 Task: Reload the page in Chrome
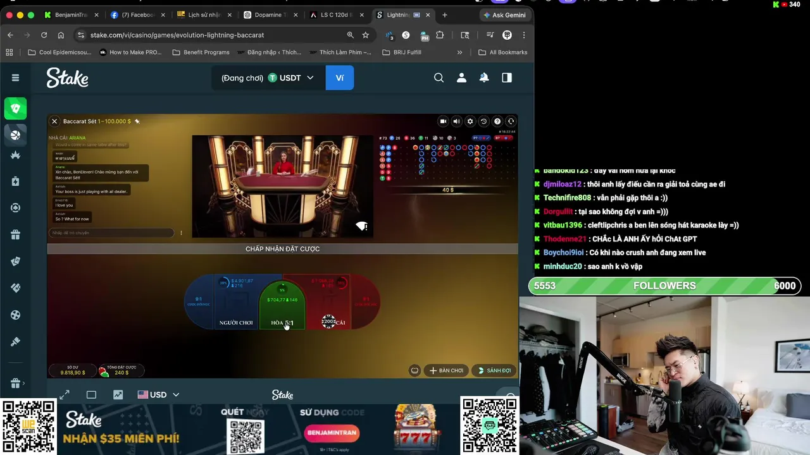click(44, 35)
